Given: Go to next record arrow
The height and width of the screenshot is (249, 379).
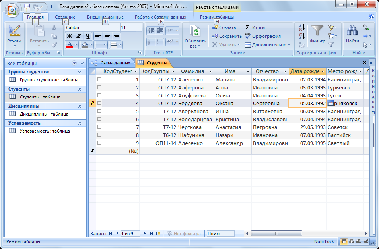Looking at the screenshot, I should click(x=144, y=234).
